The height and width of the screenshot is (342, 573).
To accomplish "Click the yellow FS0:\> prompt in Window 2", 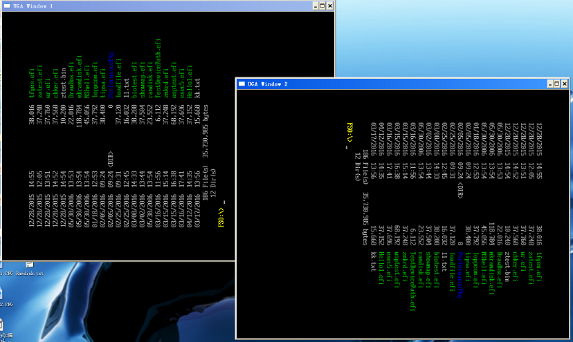I will point(349,132).
